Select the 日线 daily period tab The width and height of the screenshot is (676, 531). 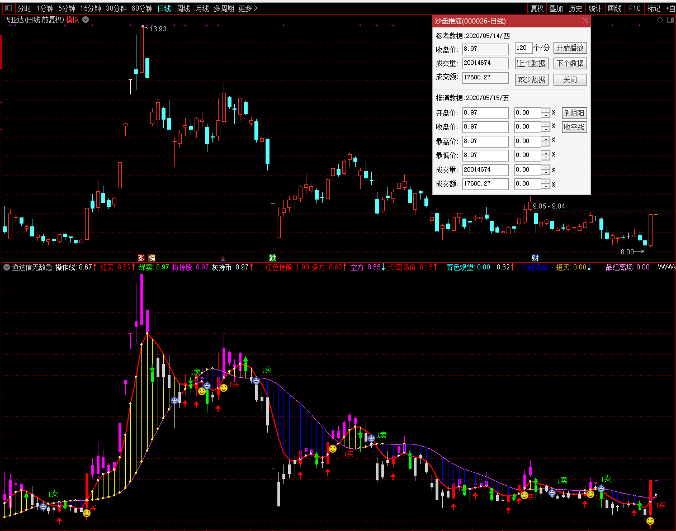click(164, 8)
